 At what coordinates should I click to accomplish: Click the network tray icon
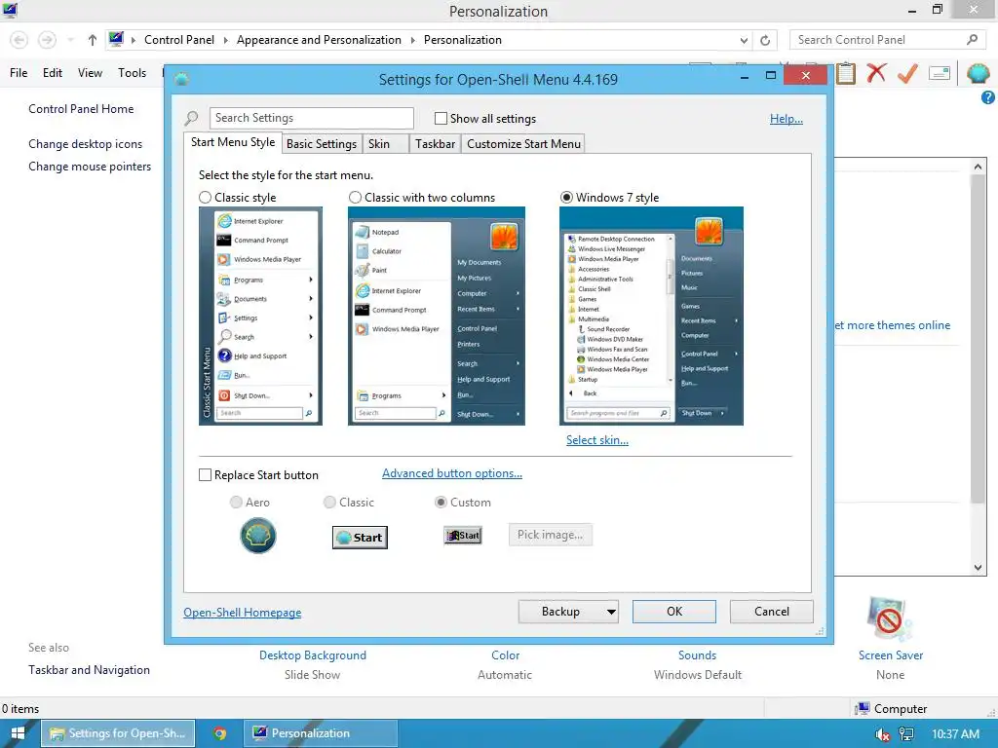[906, 734]
